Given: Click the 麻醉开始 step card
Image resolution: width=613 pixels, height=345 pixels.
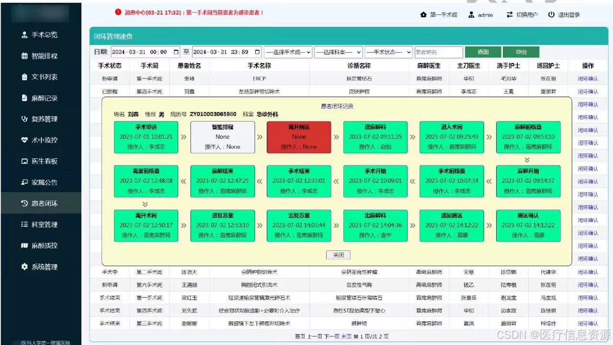Looking at the screenshot, I should click(528, 181).
